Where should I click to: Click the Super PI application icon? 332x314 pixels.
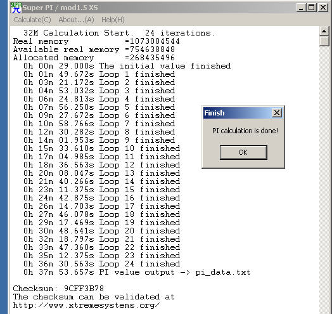(x=16, y=8)
